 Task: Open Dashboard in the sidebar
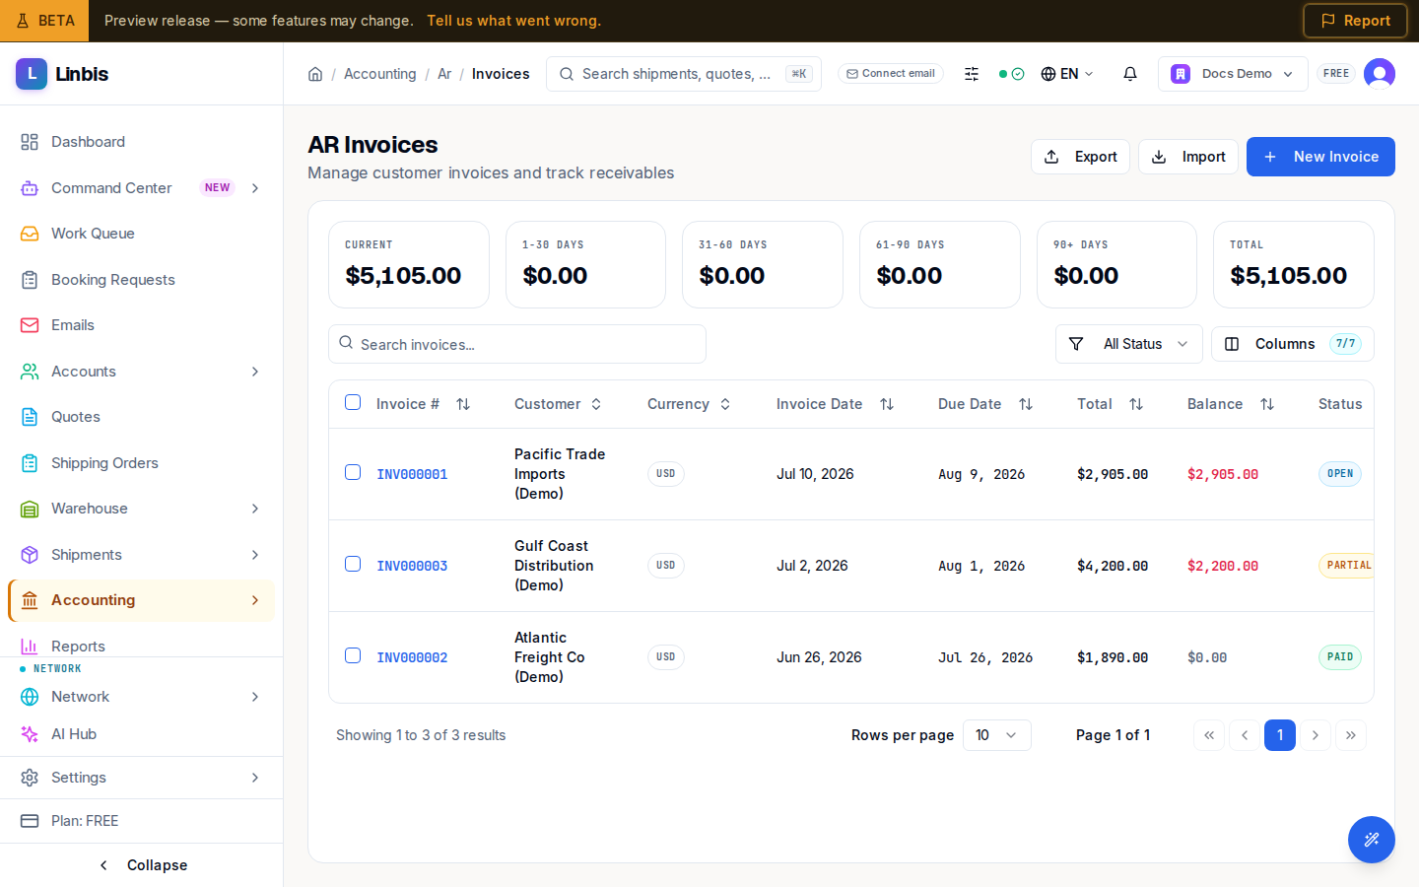(142, 142)
